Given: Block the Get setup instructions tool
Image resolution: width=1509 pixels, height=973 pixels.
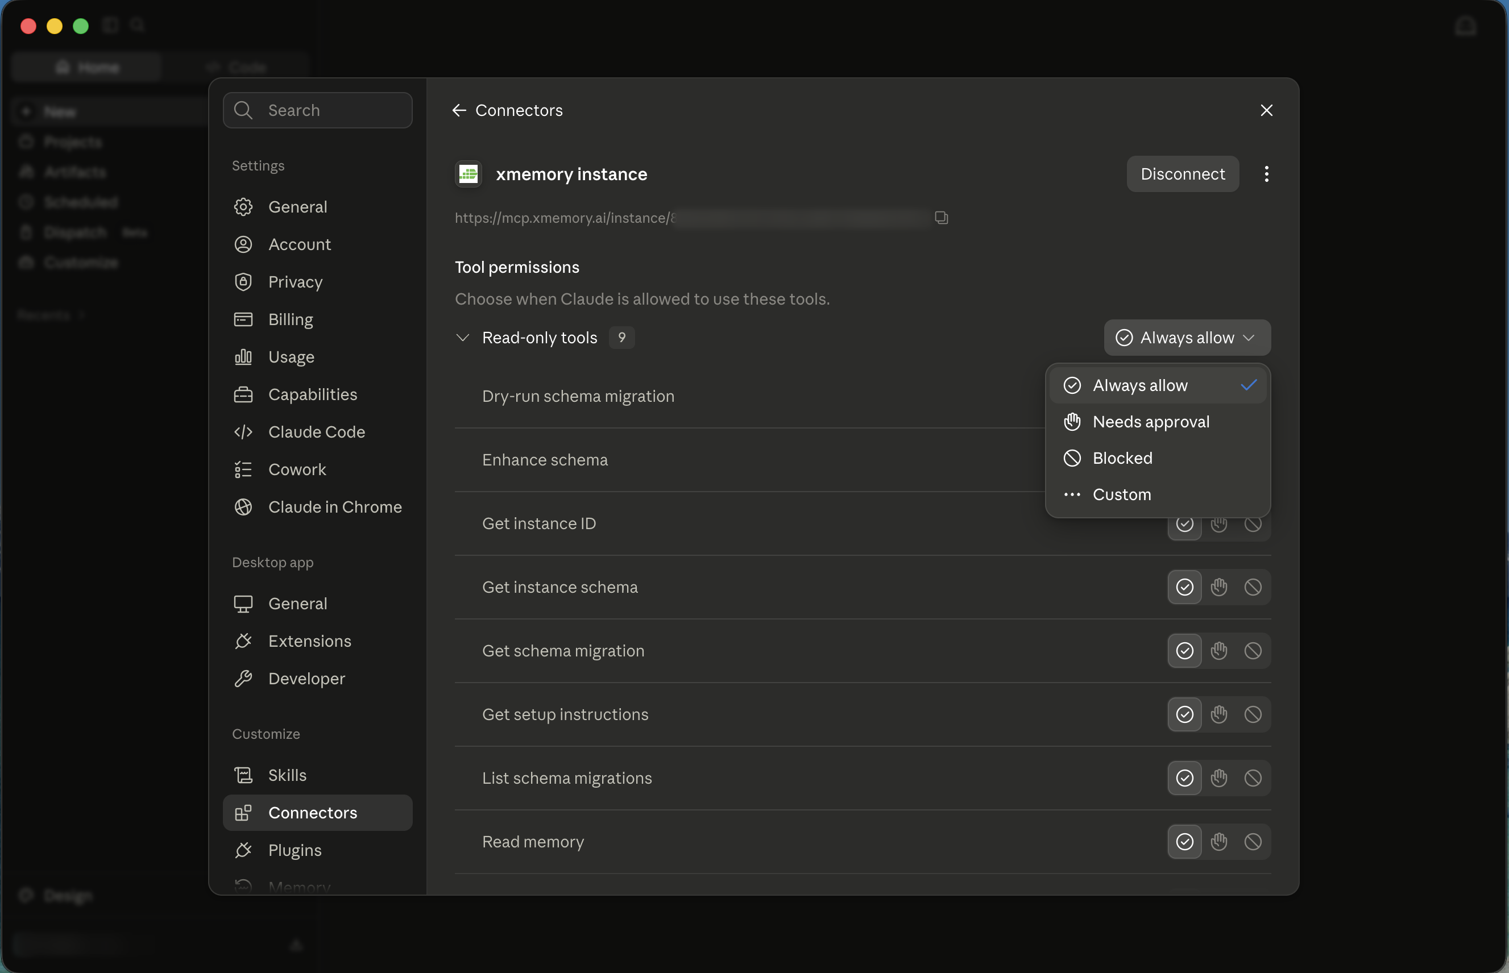Looking at the screenshot, I should coord(1253,714).
